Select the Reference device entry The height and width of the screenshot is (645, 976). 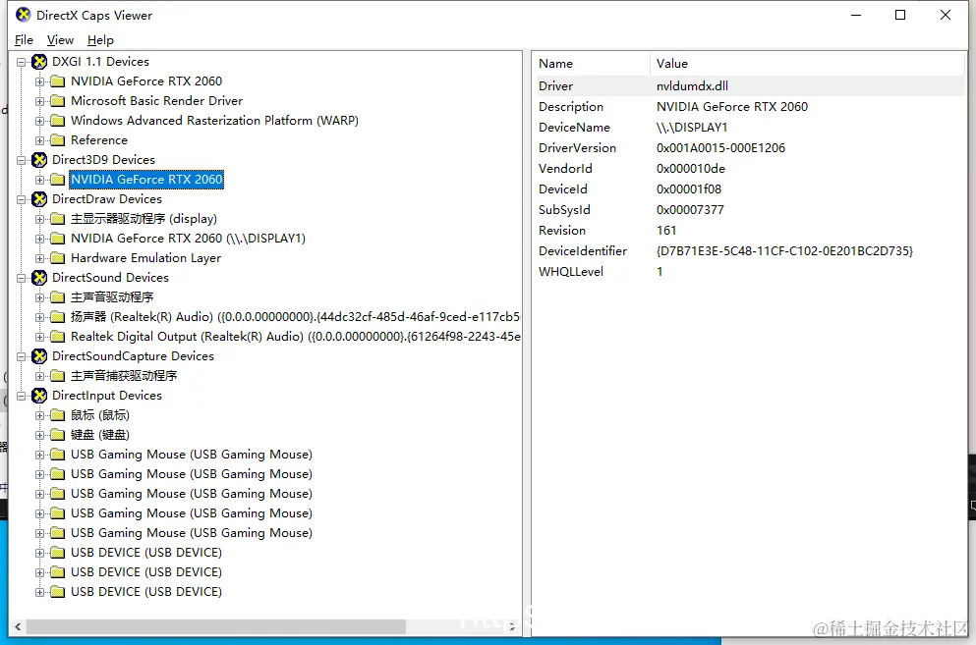pos(99,140)
